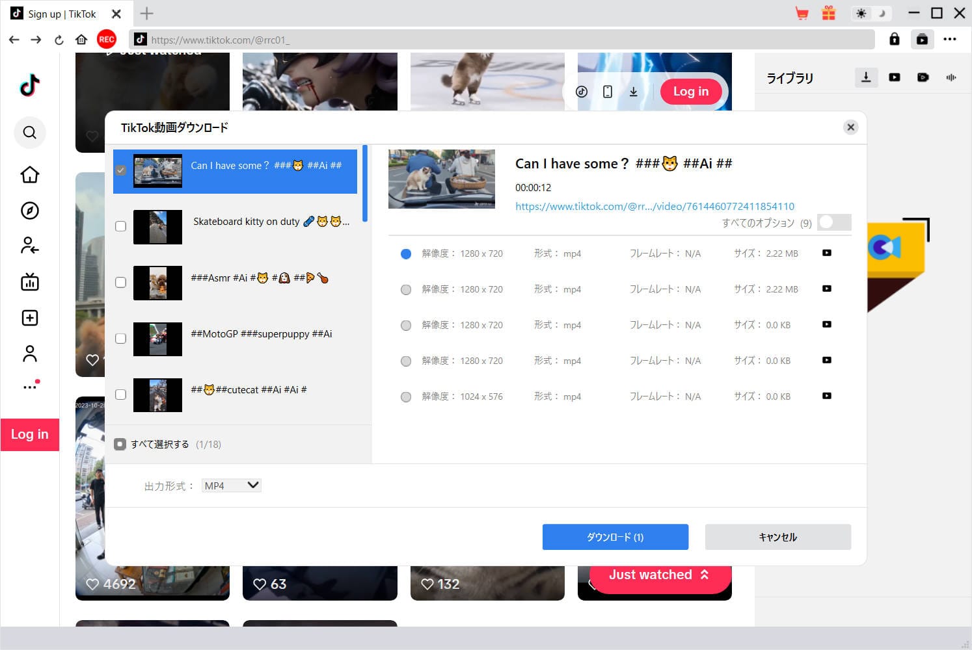Screen dimensions: 972x650
Task: Check the '##MotoGP ###superpuppy' video checkbox
Action: [x=120, y=338]
